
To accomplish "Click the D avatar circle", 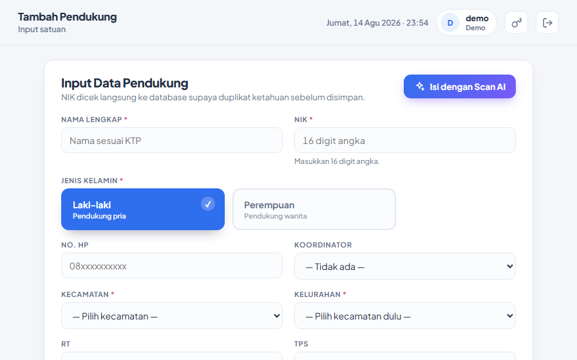I will point(450,22).
